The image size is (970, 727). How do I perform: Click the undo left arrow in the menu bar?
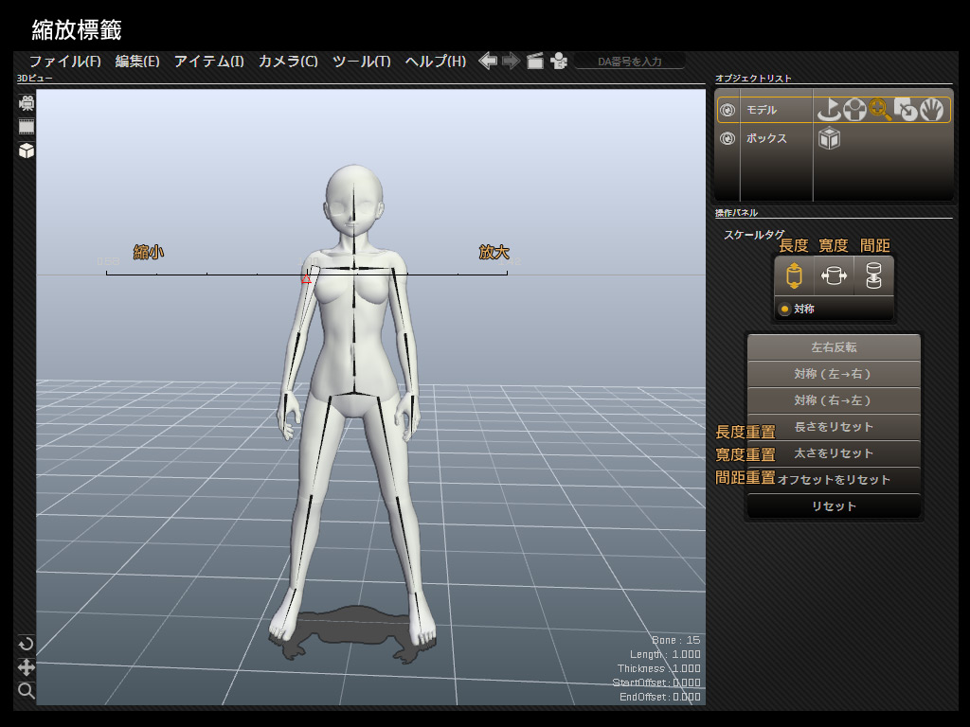click(488, 61)
